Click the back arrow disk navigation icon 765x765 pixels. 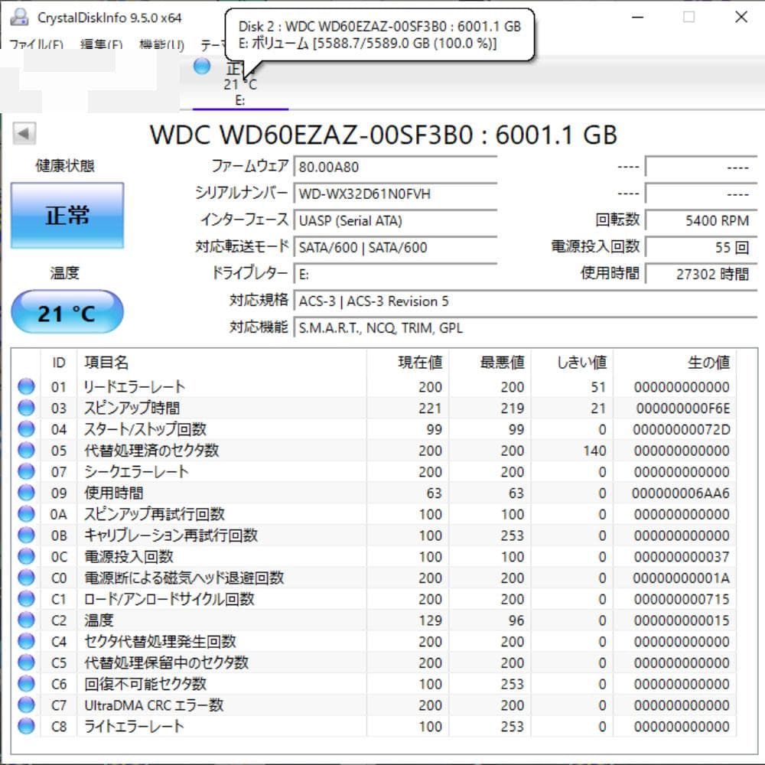(x=25, y=133)
